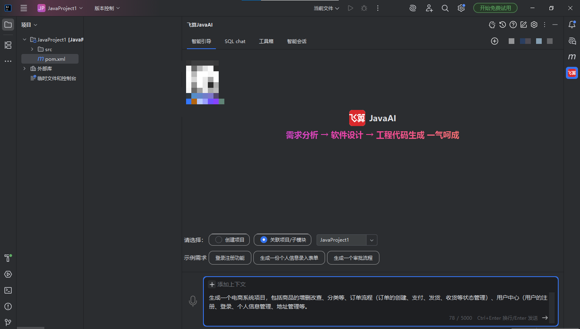Viewport: 580px width, 329px height.
Task: Click the pixelated avatar thumbnail
Action: 205,83
